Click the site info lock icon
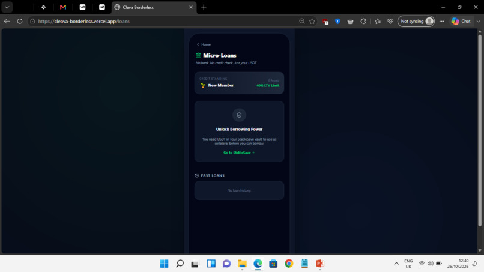 pos(32,21)
